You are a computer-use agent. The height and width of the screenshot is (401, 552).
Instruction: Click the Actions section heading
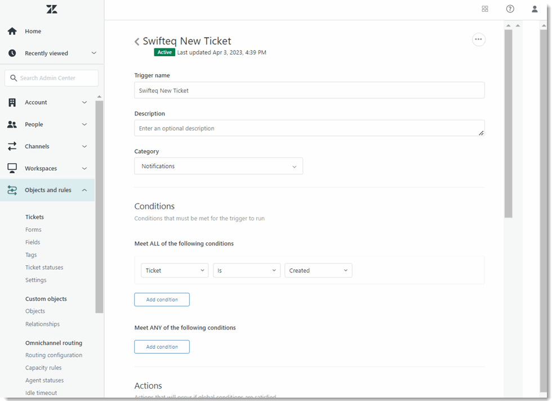pyautogui.click(x=148, y=386)
